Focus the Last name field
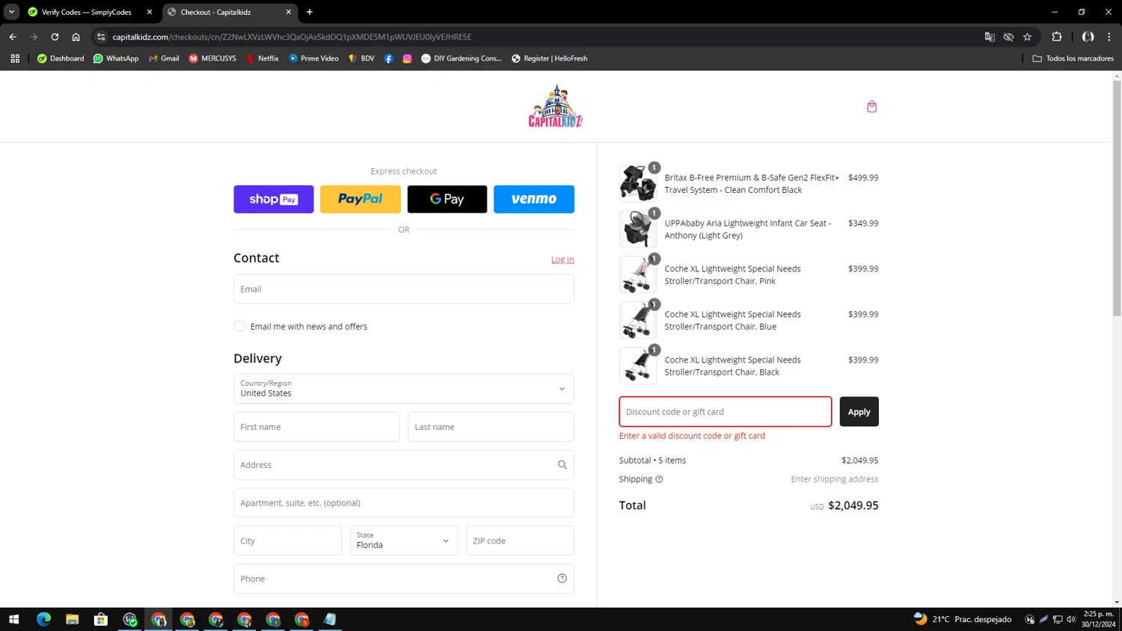 (x=491, y=427)
